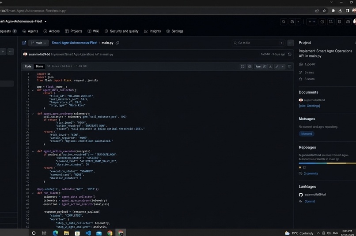This screenshot has height=236, width=356.
Task: Open the main branch selector
Action: (38, 43)
